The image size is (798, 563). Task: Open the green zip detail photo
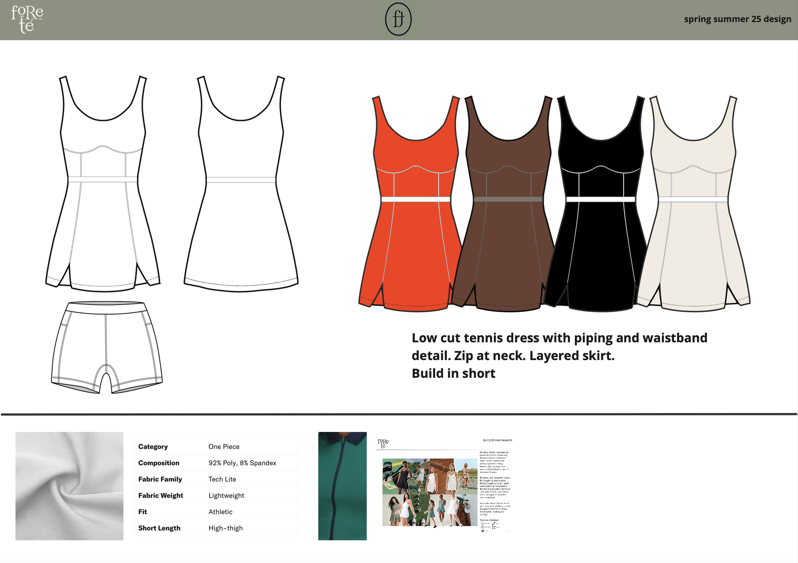tap(343, 486)
